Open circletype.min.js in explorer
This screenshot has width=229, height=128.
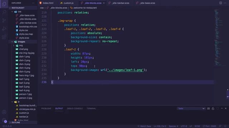(27, 109)
